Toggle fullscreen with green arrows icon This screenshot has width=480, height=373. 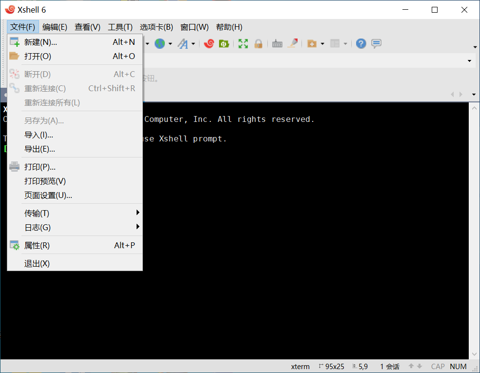click(x=243, y=44)
